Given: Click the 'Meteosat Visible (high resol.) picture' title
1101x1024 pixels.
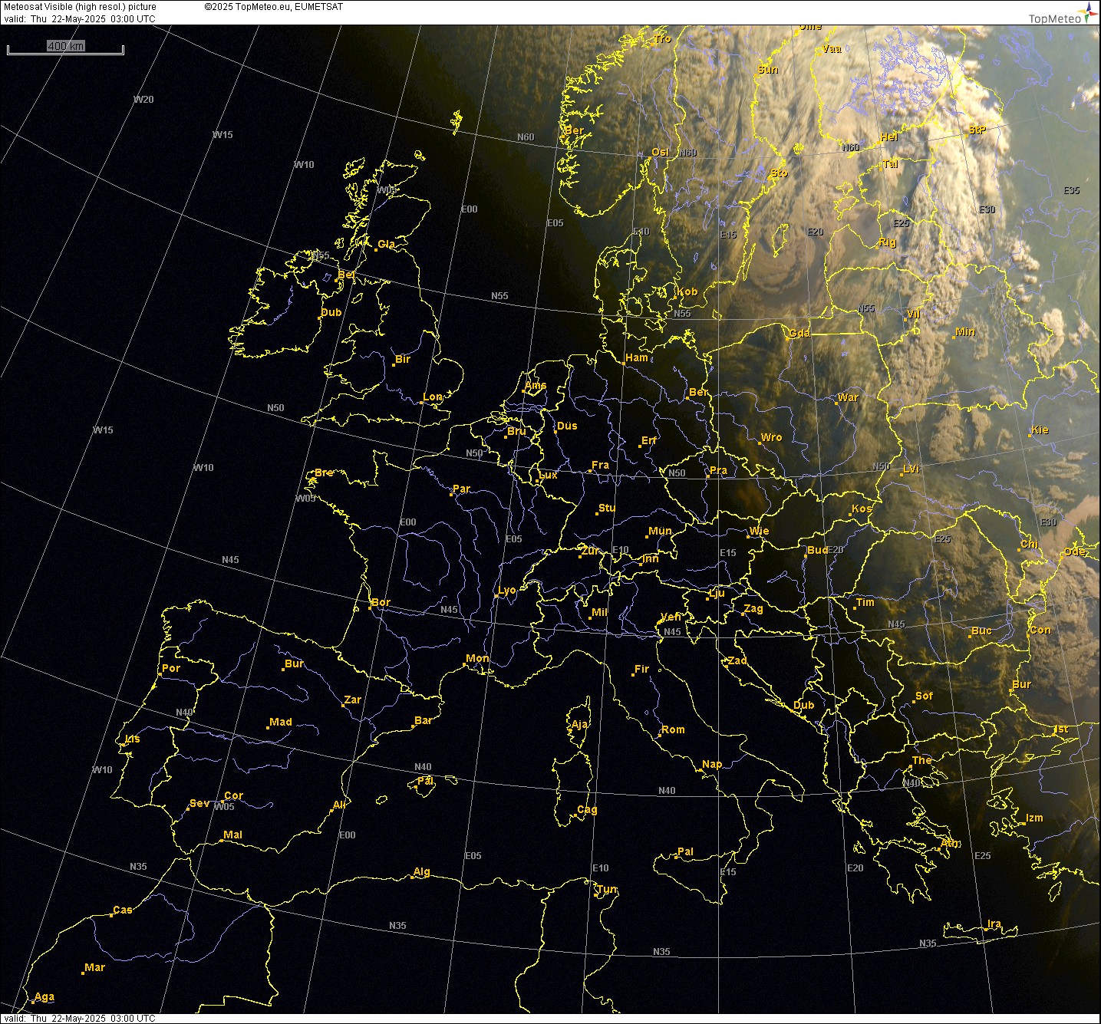Looking at the screenshot, I should point(80,7).
